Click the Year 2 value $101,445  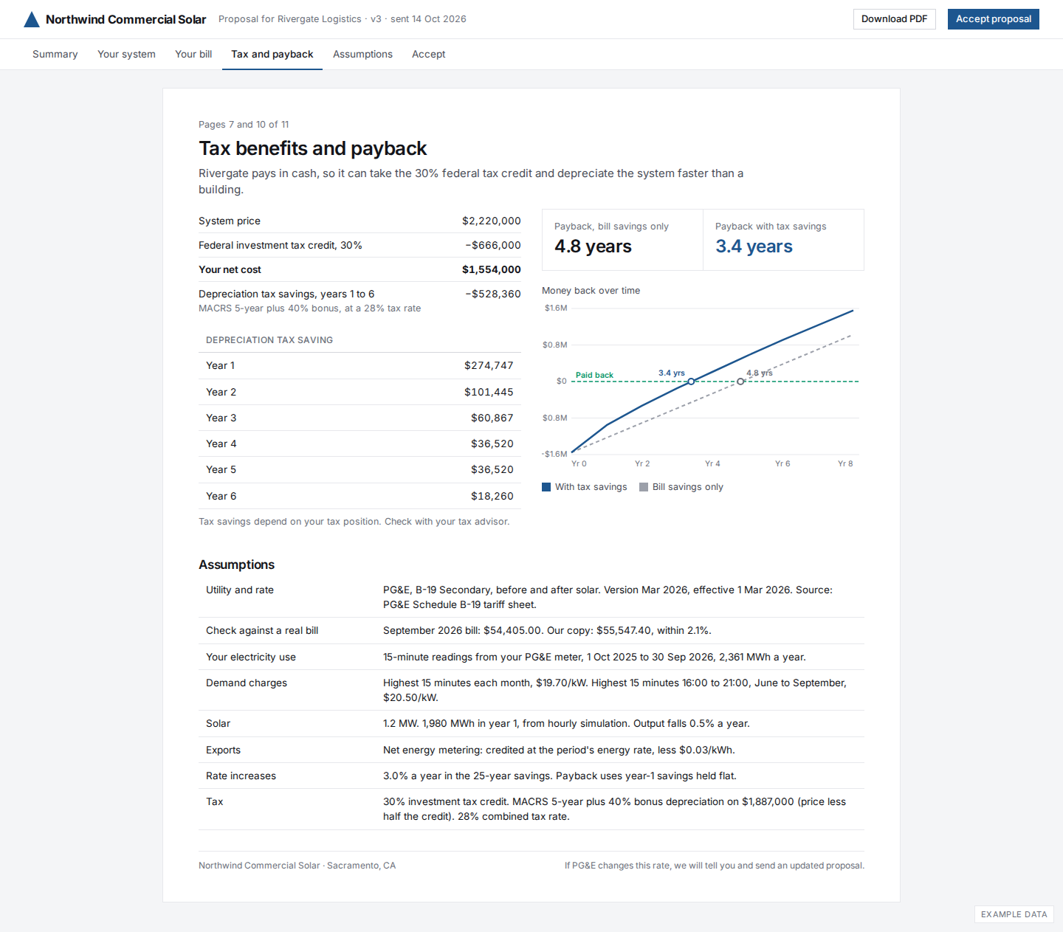(x=489, y=392)
